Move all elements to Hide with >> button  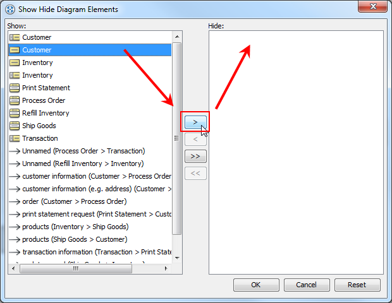coord(195,157)
